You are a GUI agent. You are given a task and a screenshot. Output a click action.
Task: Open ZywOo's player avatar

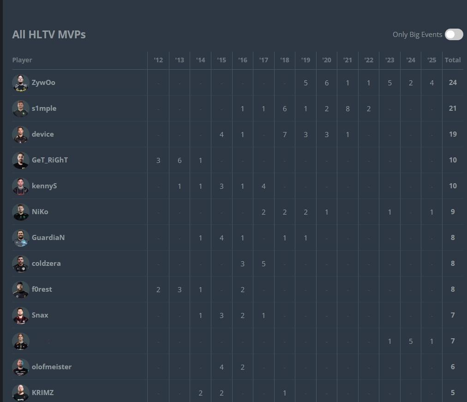point(21,83)
